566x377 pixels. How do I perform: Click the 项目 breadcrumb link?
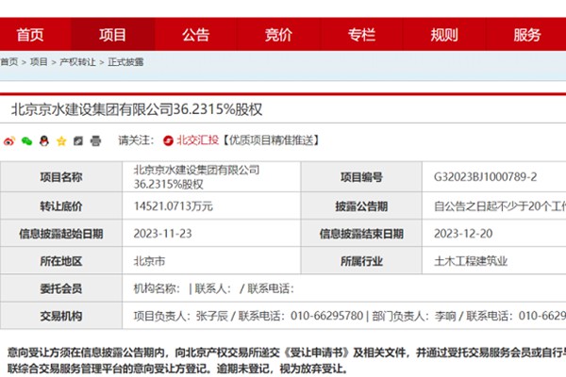coord(39,62)
